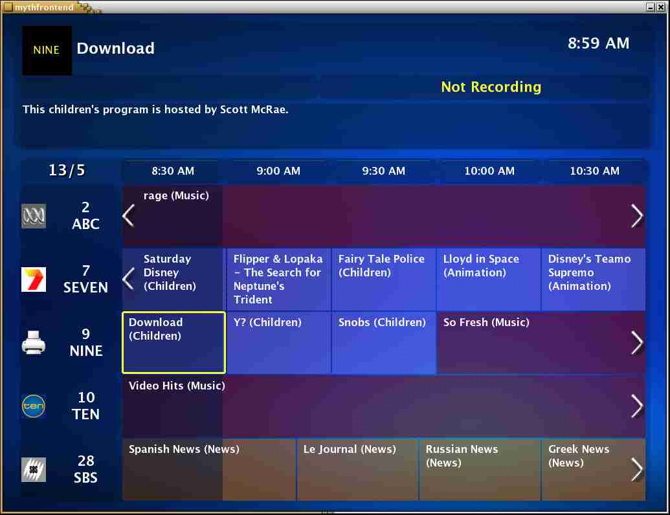Click left arrow on Saturday Disney row

pyautogui.click(x=129, y=279)
